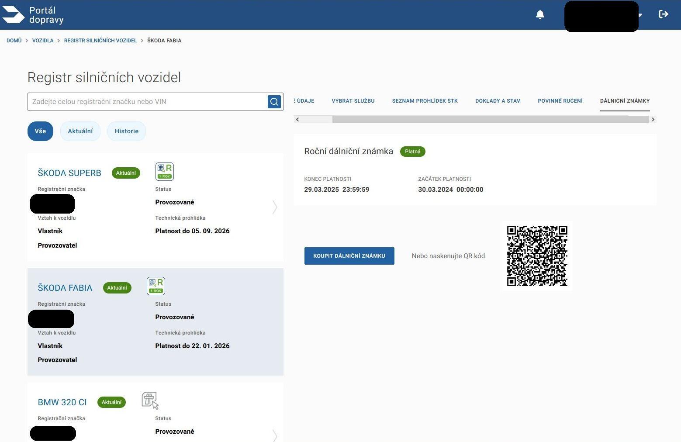The width and height of the screenshot is (681, 442).
Task: Click the tabs horizontal scrollbar thumb
Action: click(491, 119)
